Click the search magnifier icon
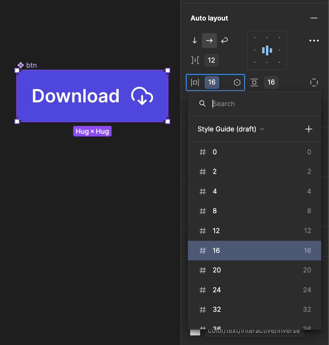 click(202, 104)
